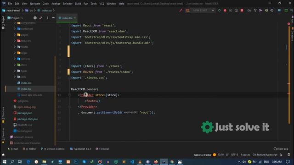294x165 pixels.
Task: Click the red Debug icon in toolbar
Action: click(x=225, y=11)
